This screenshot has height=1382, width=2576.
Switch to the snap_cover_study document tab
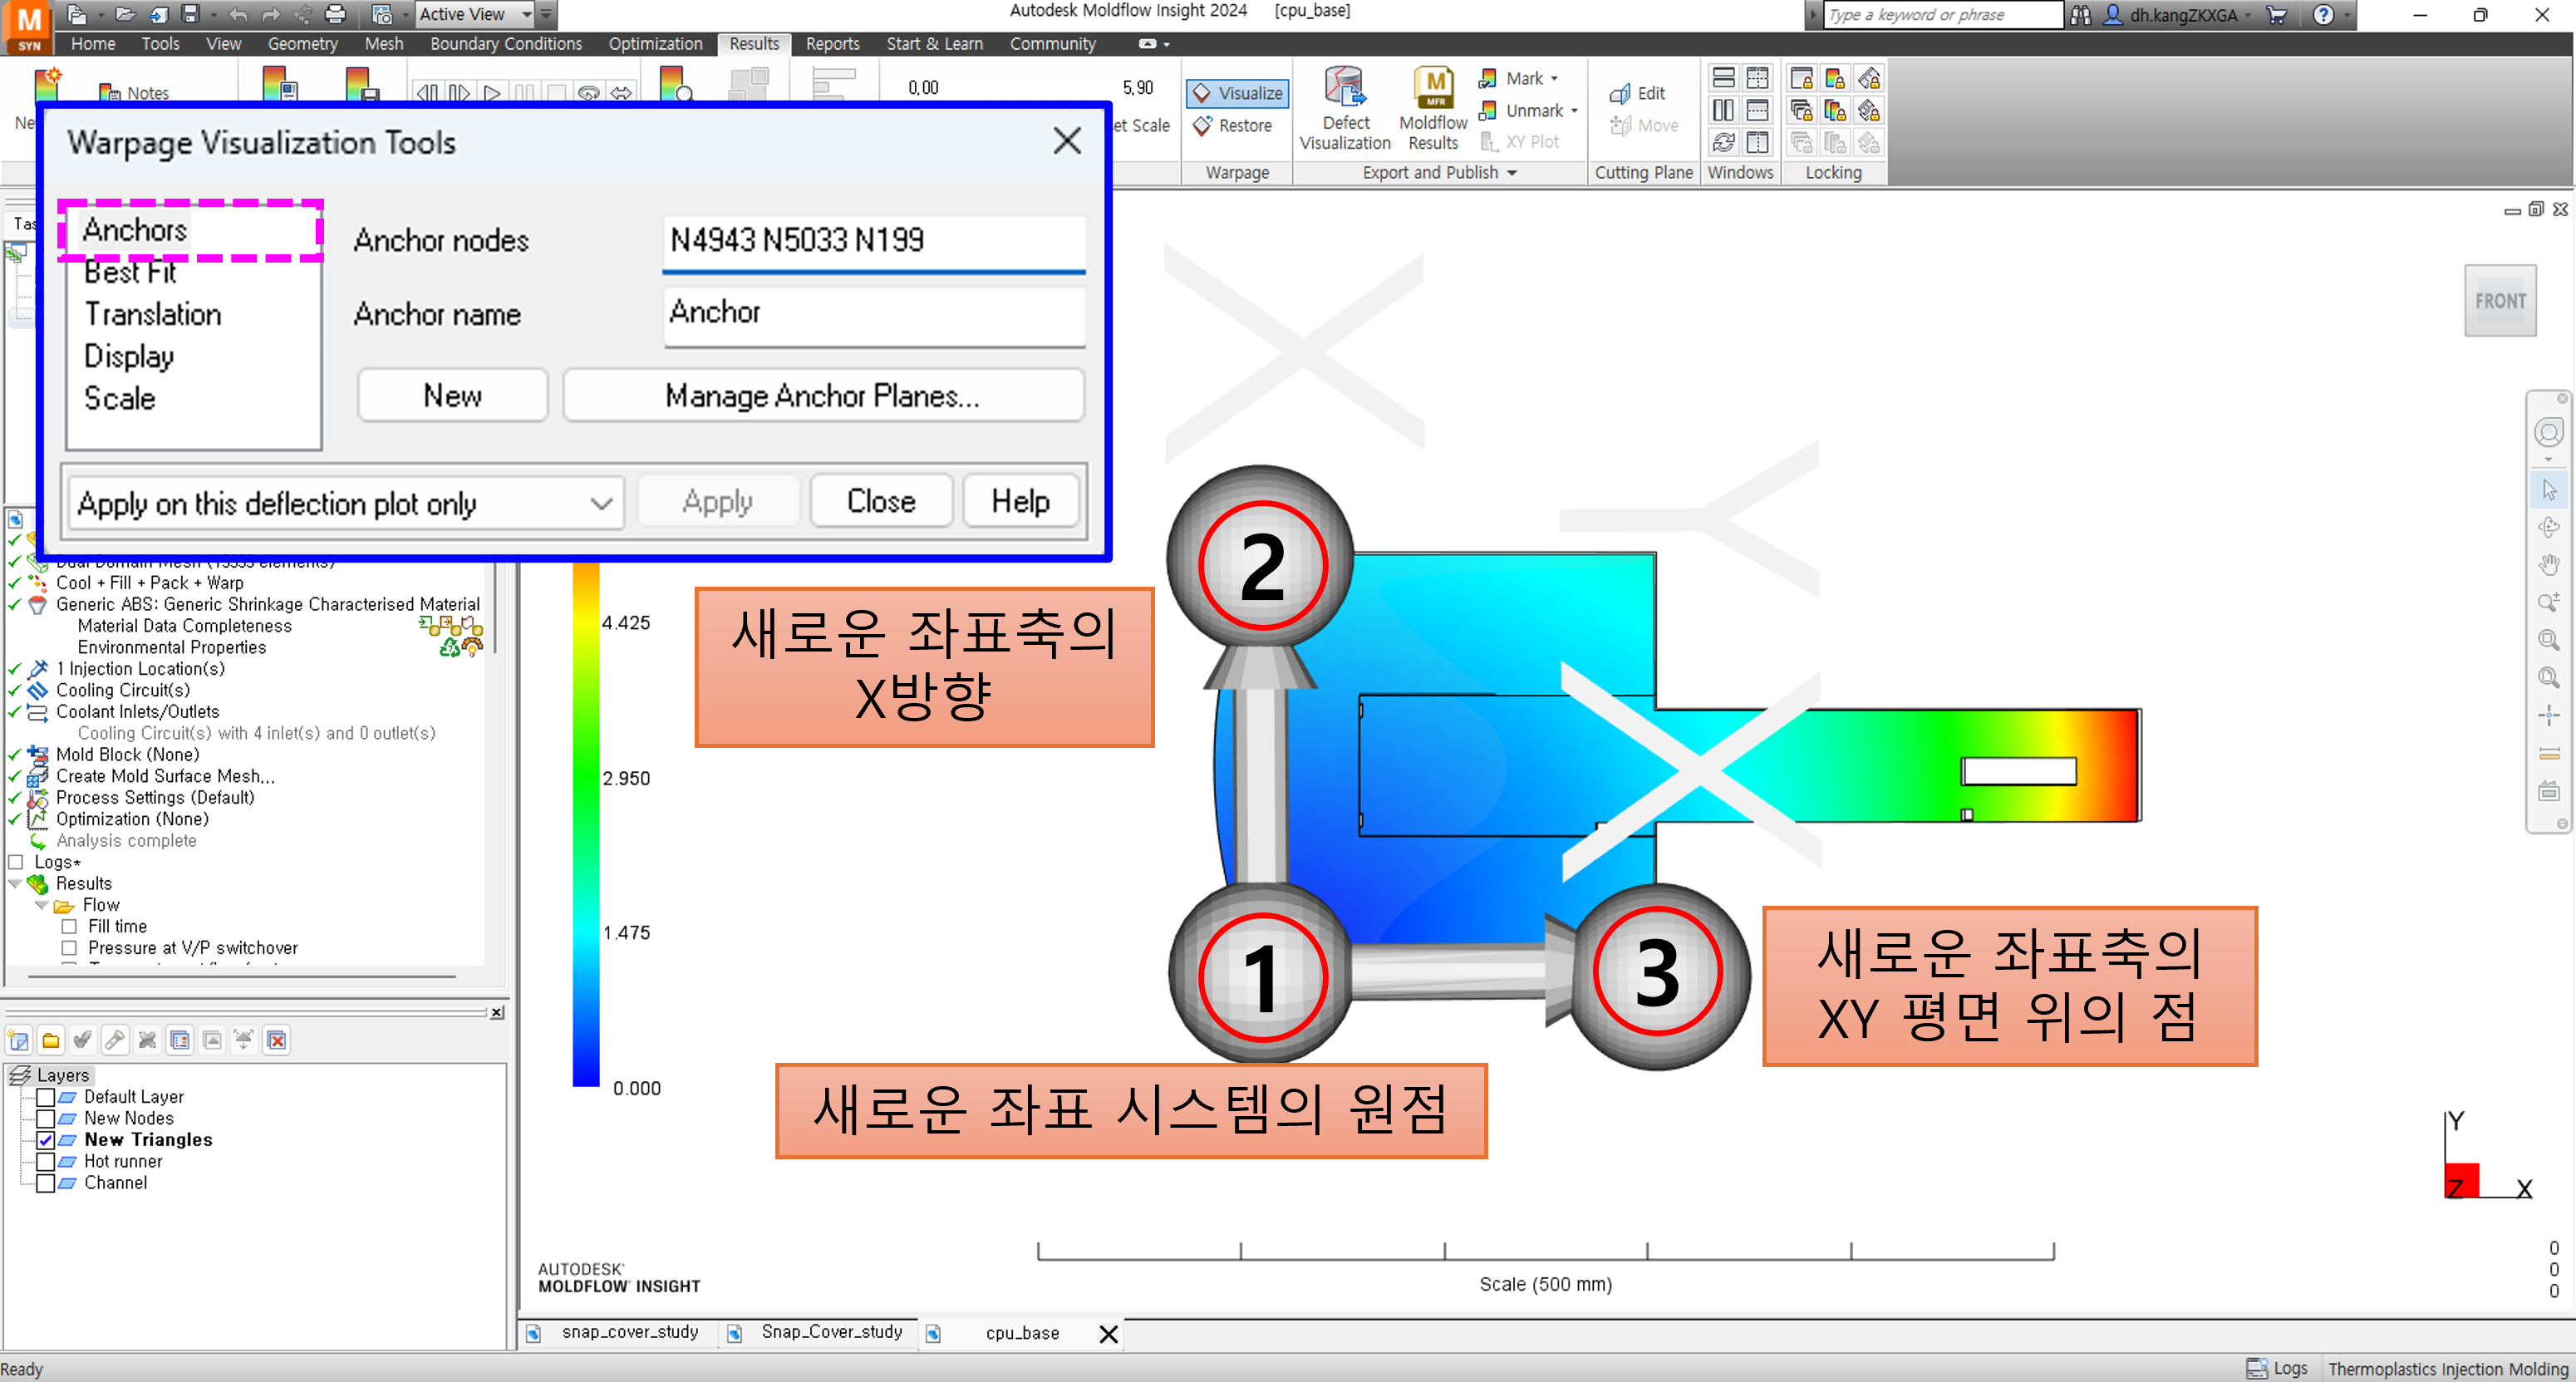click(629, 1332)
